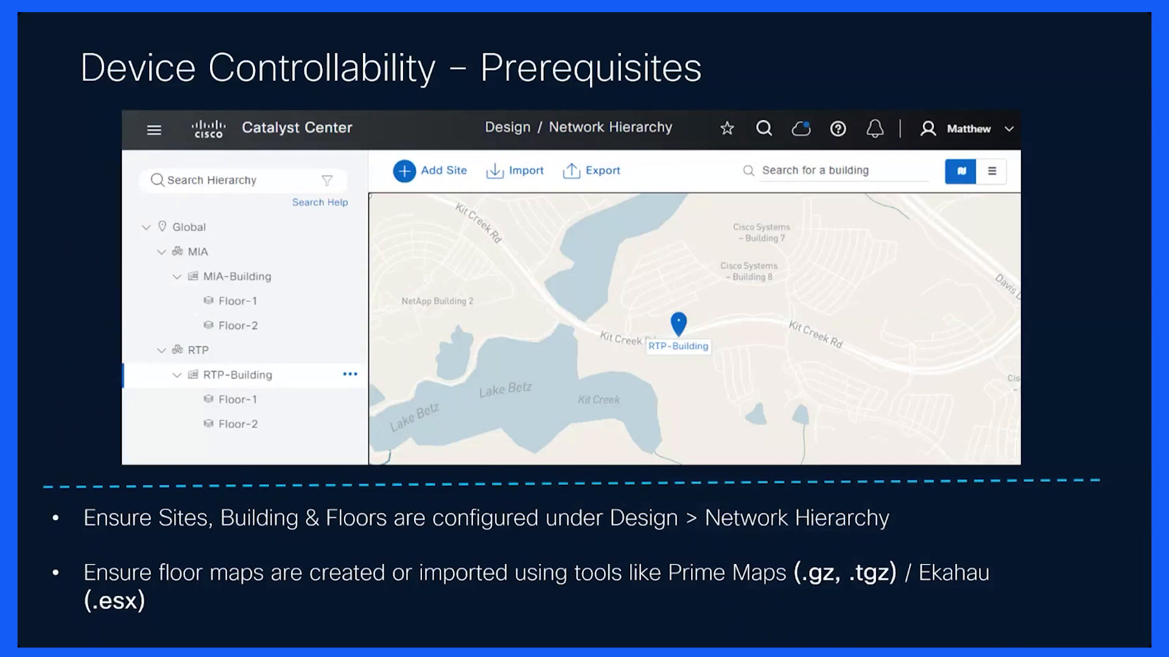
Task: Select Floor-1 under RTP-Building
Action: tap(237, 400)
